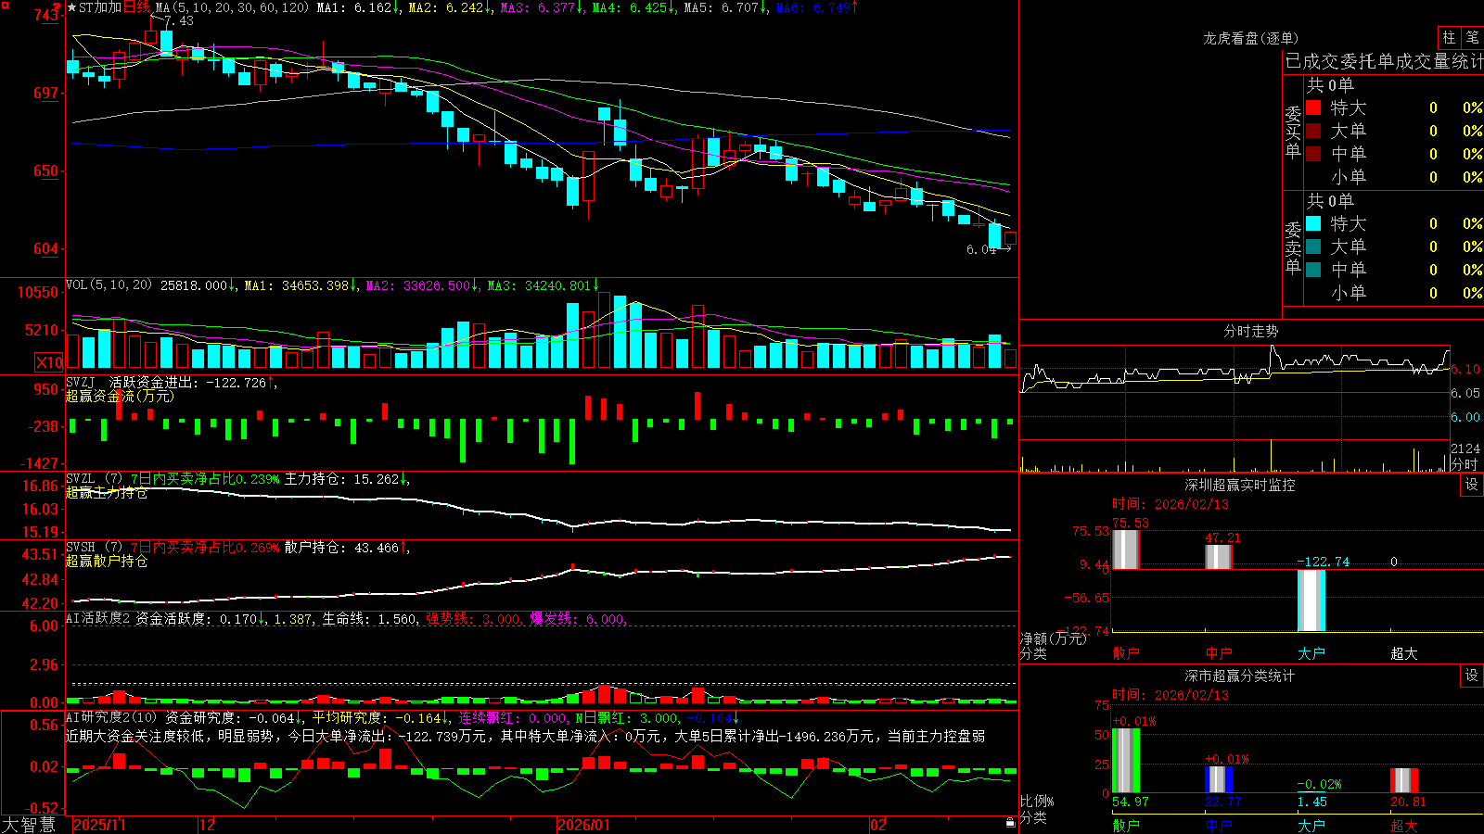Switch to 柱 bar display mode
The width and height of the screenshot is (1484, 834).
pos(1449,38)
